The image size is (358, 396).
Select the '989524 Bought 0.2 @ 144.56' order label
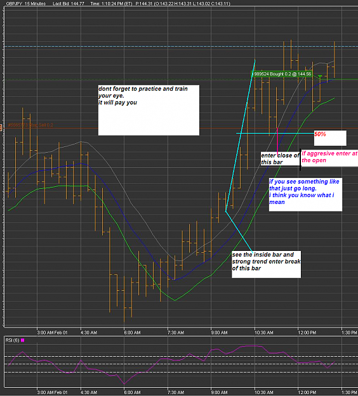(x=282, y=74)
